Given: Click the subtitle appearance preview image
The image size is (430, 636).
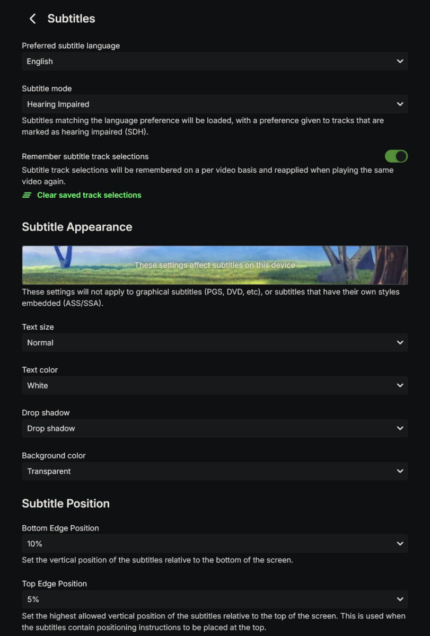Looking at the screenshot, I should 214,263.
